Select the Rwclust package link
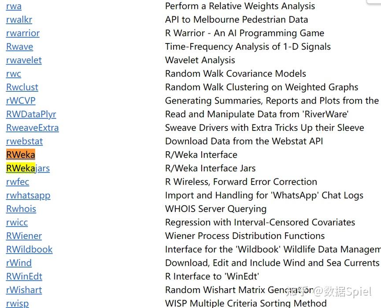This screenshot has width=381, height=308. (22, 87)
